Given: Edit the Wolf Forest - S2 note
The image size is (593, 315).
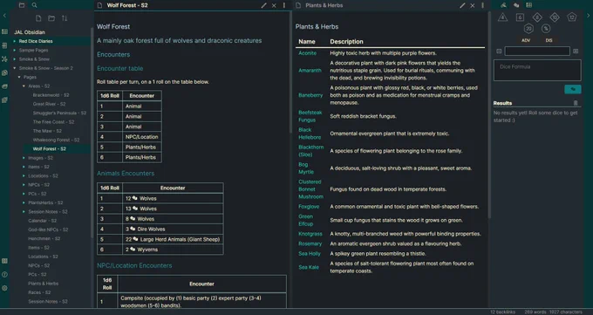Looking at the screenshot, I should pos(263,5).
